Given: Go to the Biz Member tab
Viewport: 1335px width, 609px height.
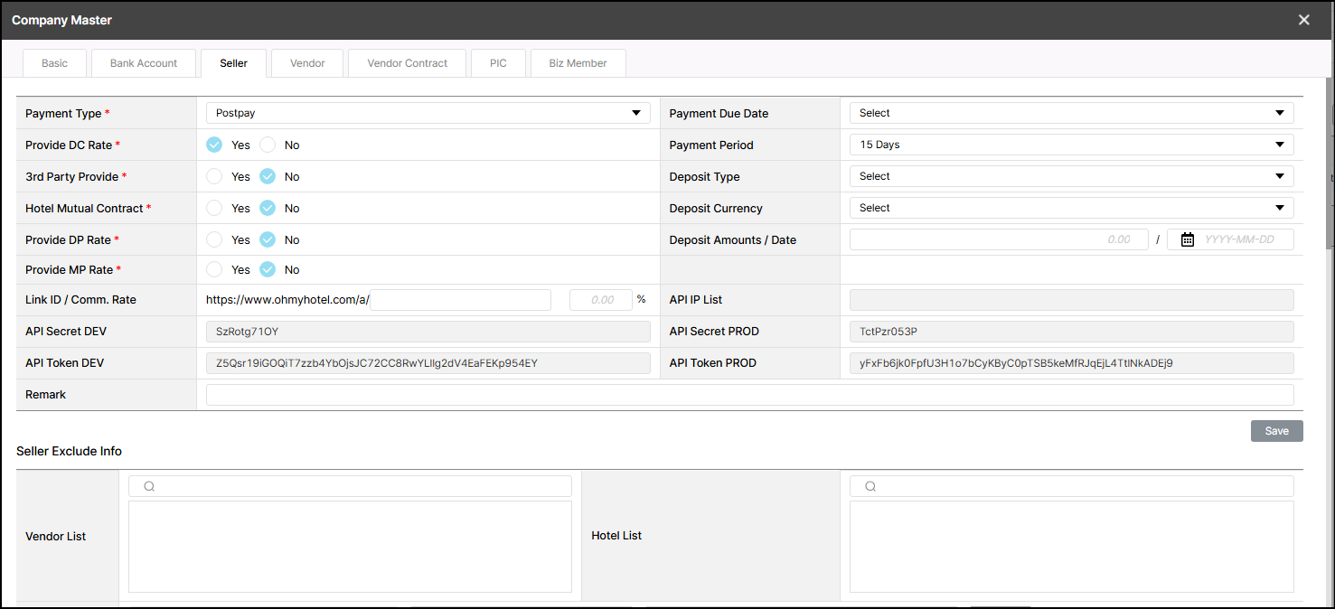Looking at the screenshot, I should point(578,63).
